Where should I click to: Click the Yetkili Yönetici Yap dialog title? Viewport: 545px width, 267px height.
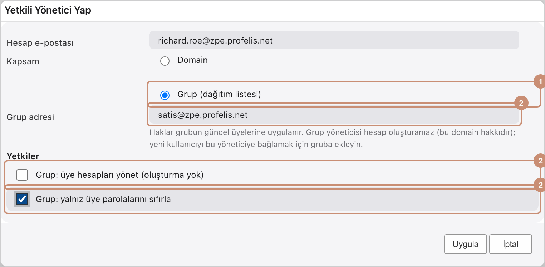48,10
